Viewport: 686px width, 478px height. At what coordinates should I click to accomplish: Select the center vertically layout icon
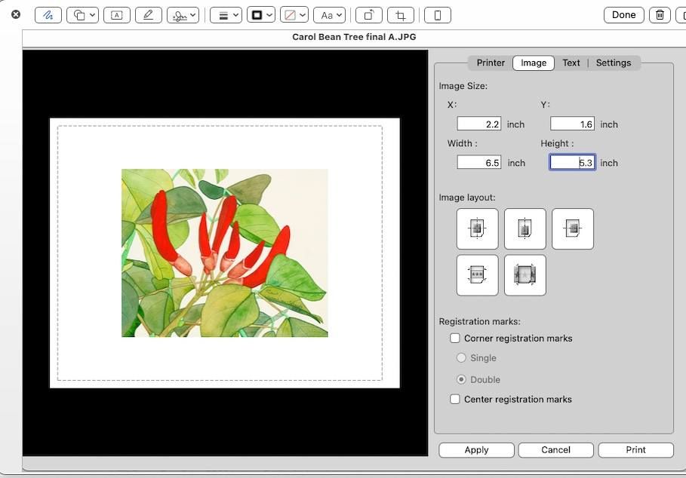(573, 228)
